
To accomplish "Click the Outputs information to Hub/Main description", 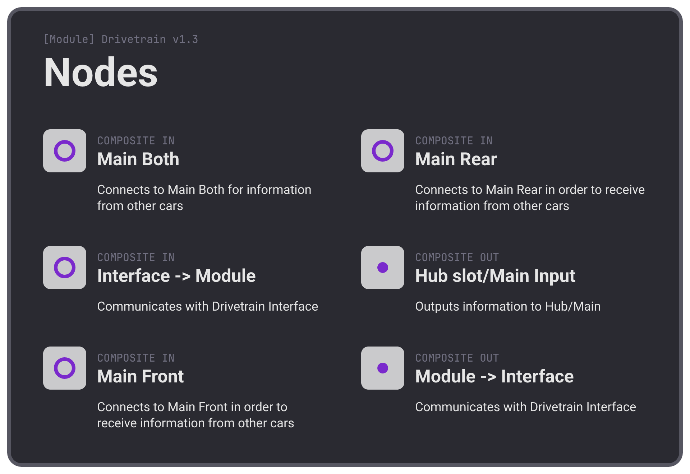I will point(508,306).
